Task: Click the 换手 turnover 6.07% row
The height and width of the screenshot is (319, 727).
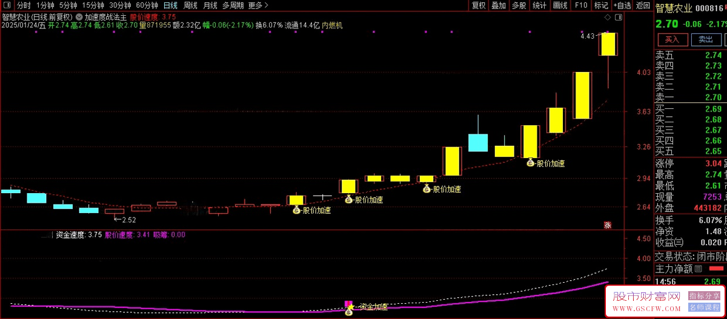Action: [x=690, y=220]
